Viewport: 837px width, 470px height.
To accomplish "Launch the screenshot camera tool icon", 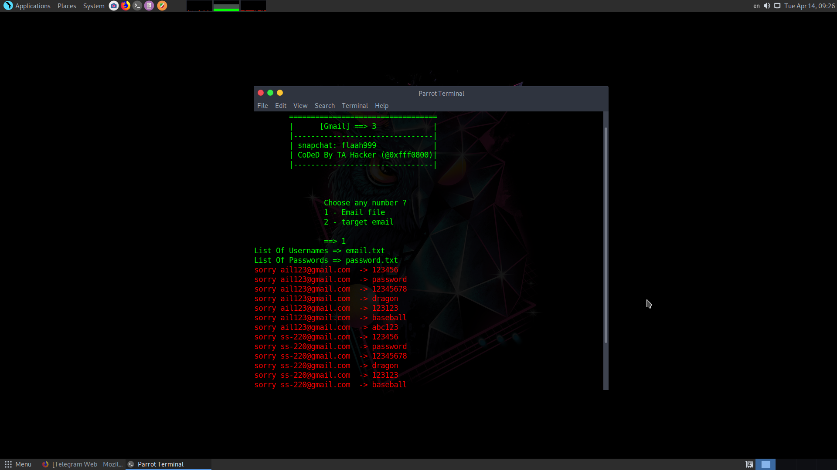I will pos(113,6).
